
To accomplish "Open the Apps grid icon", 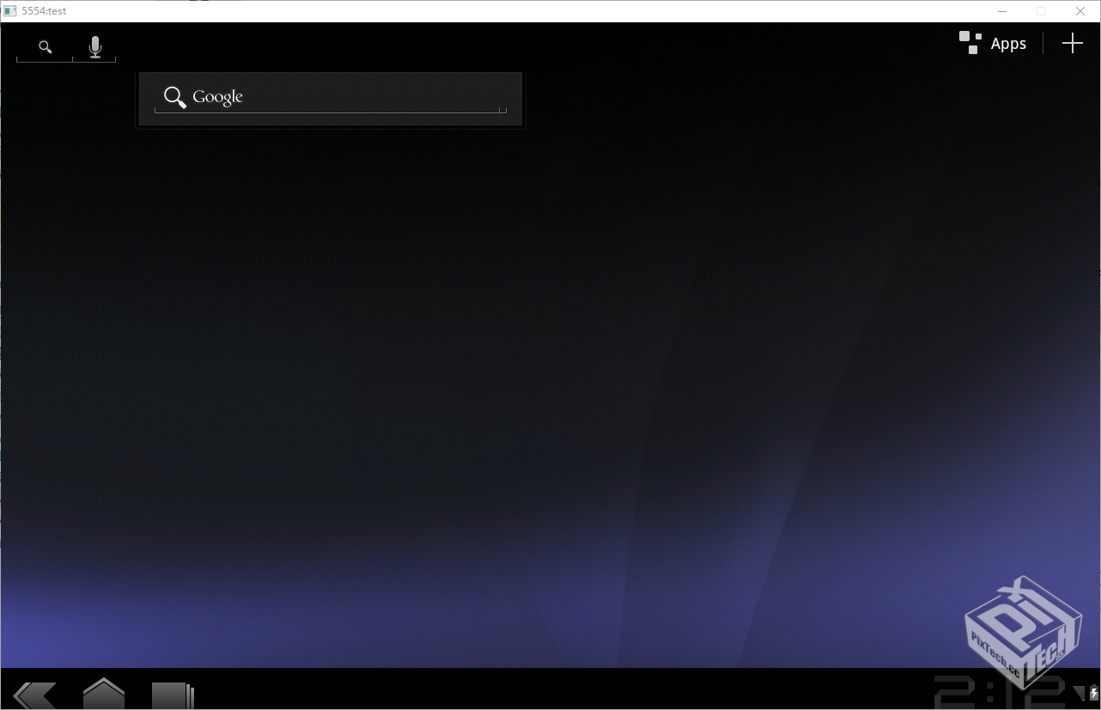I will pos(970,43).
